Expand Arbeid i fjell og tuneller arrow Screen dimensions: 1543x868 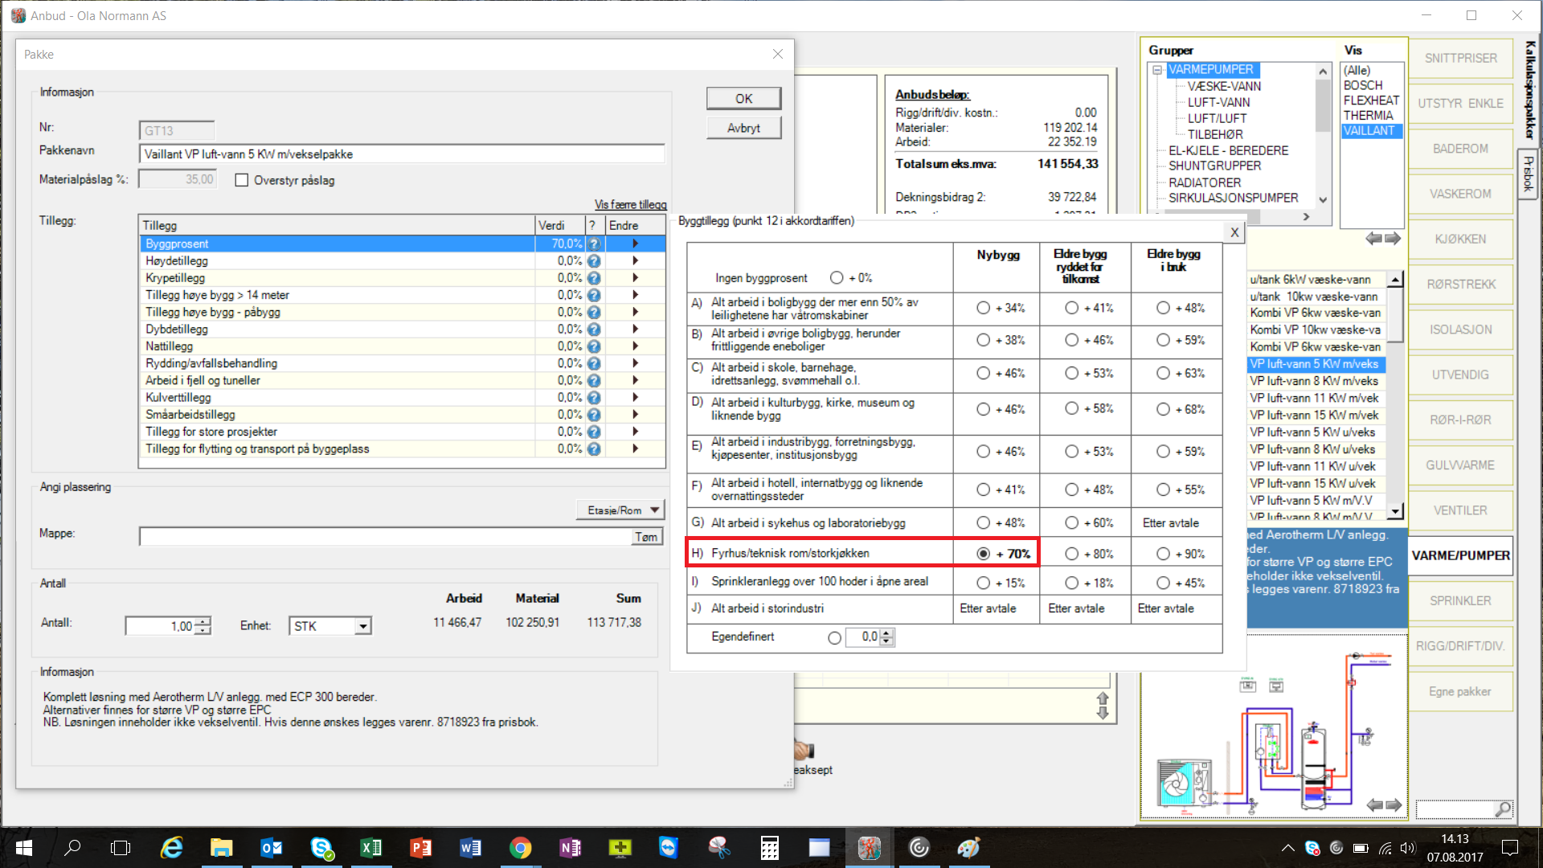click(636, 381)
